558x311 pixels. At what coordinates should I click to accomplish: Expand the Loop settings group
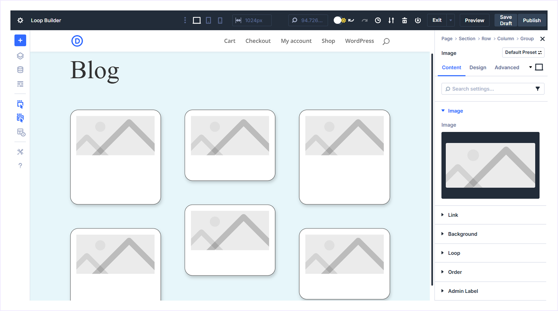490,253
